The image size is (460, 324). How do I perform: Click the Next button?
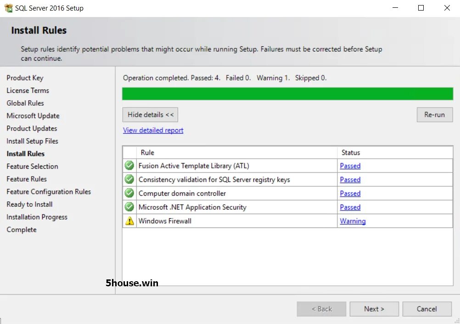[374, 309]
